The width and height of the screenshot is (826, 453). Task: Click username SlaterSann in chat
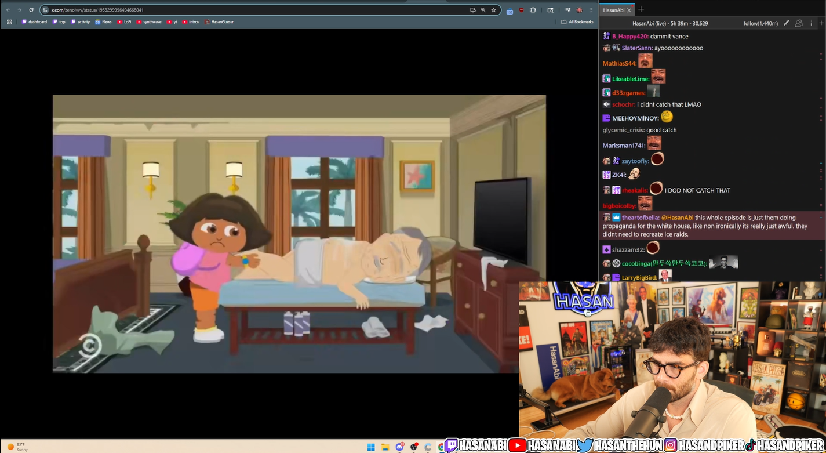[638, 48]
